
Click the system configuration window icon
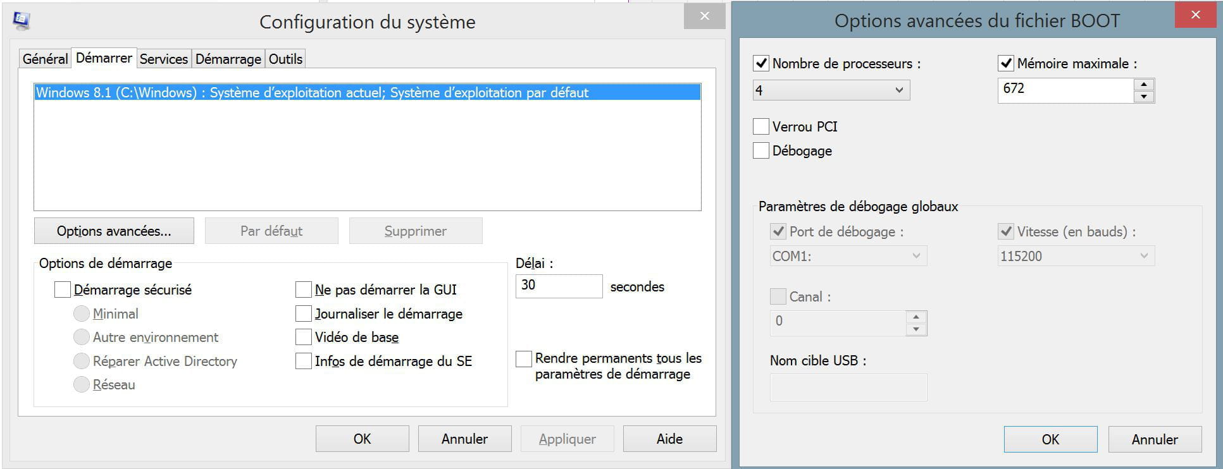click(22, 21)
